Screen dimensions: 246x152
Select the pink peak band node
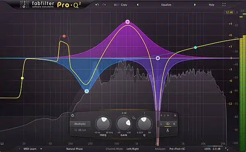click(x=128, y=22)
